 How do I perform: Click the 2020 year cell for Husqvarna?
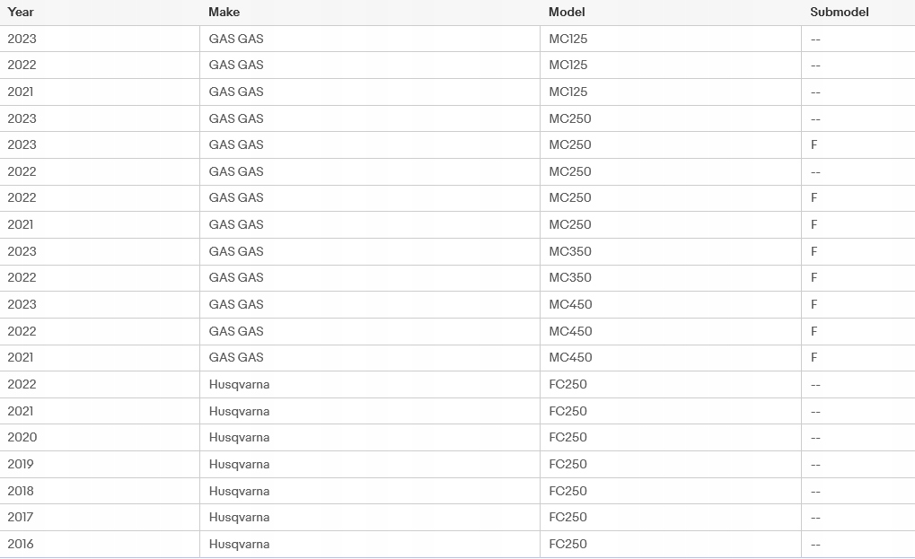point(22,437)
